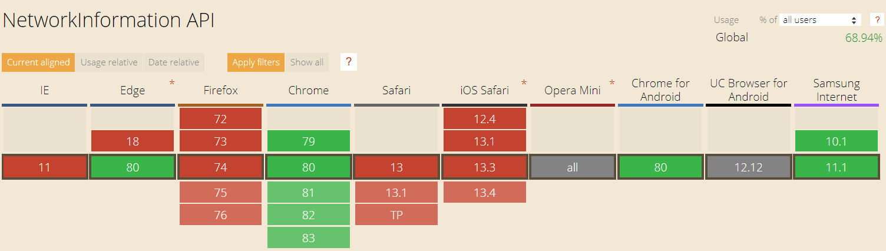This screenshot has height=251, width=886.
Task: Switch to Current aligned view
Action: point(38,62)
